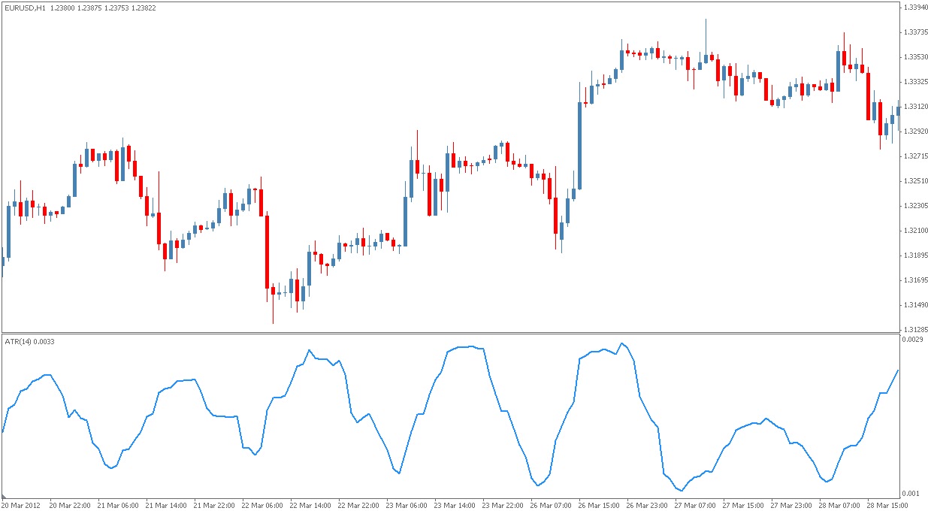Viewport: 928px width, 511px height.
Task: Click the 1.32510 price scale label
Action: tap(914, 181)
